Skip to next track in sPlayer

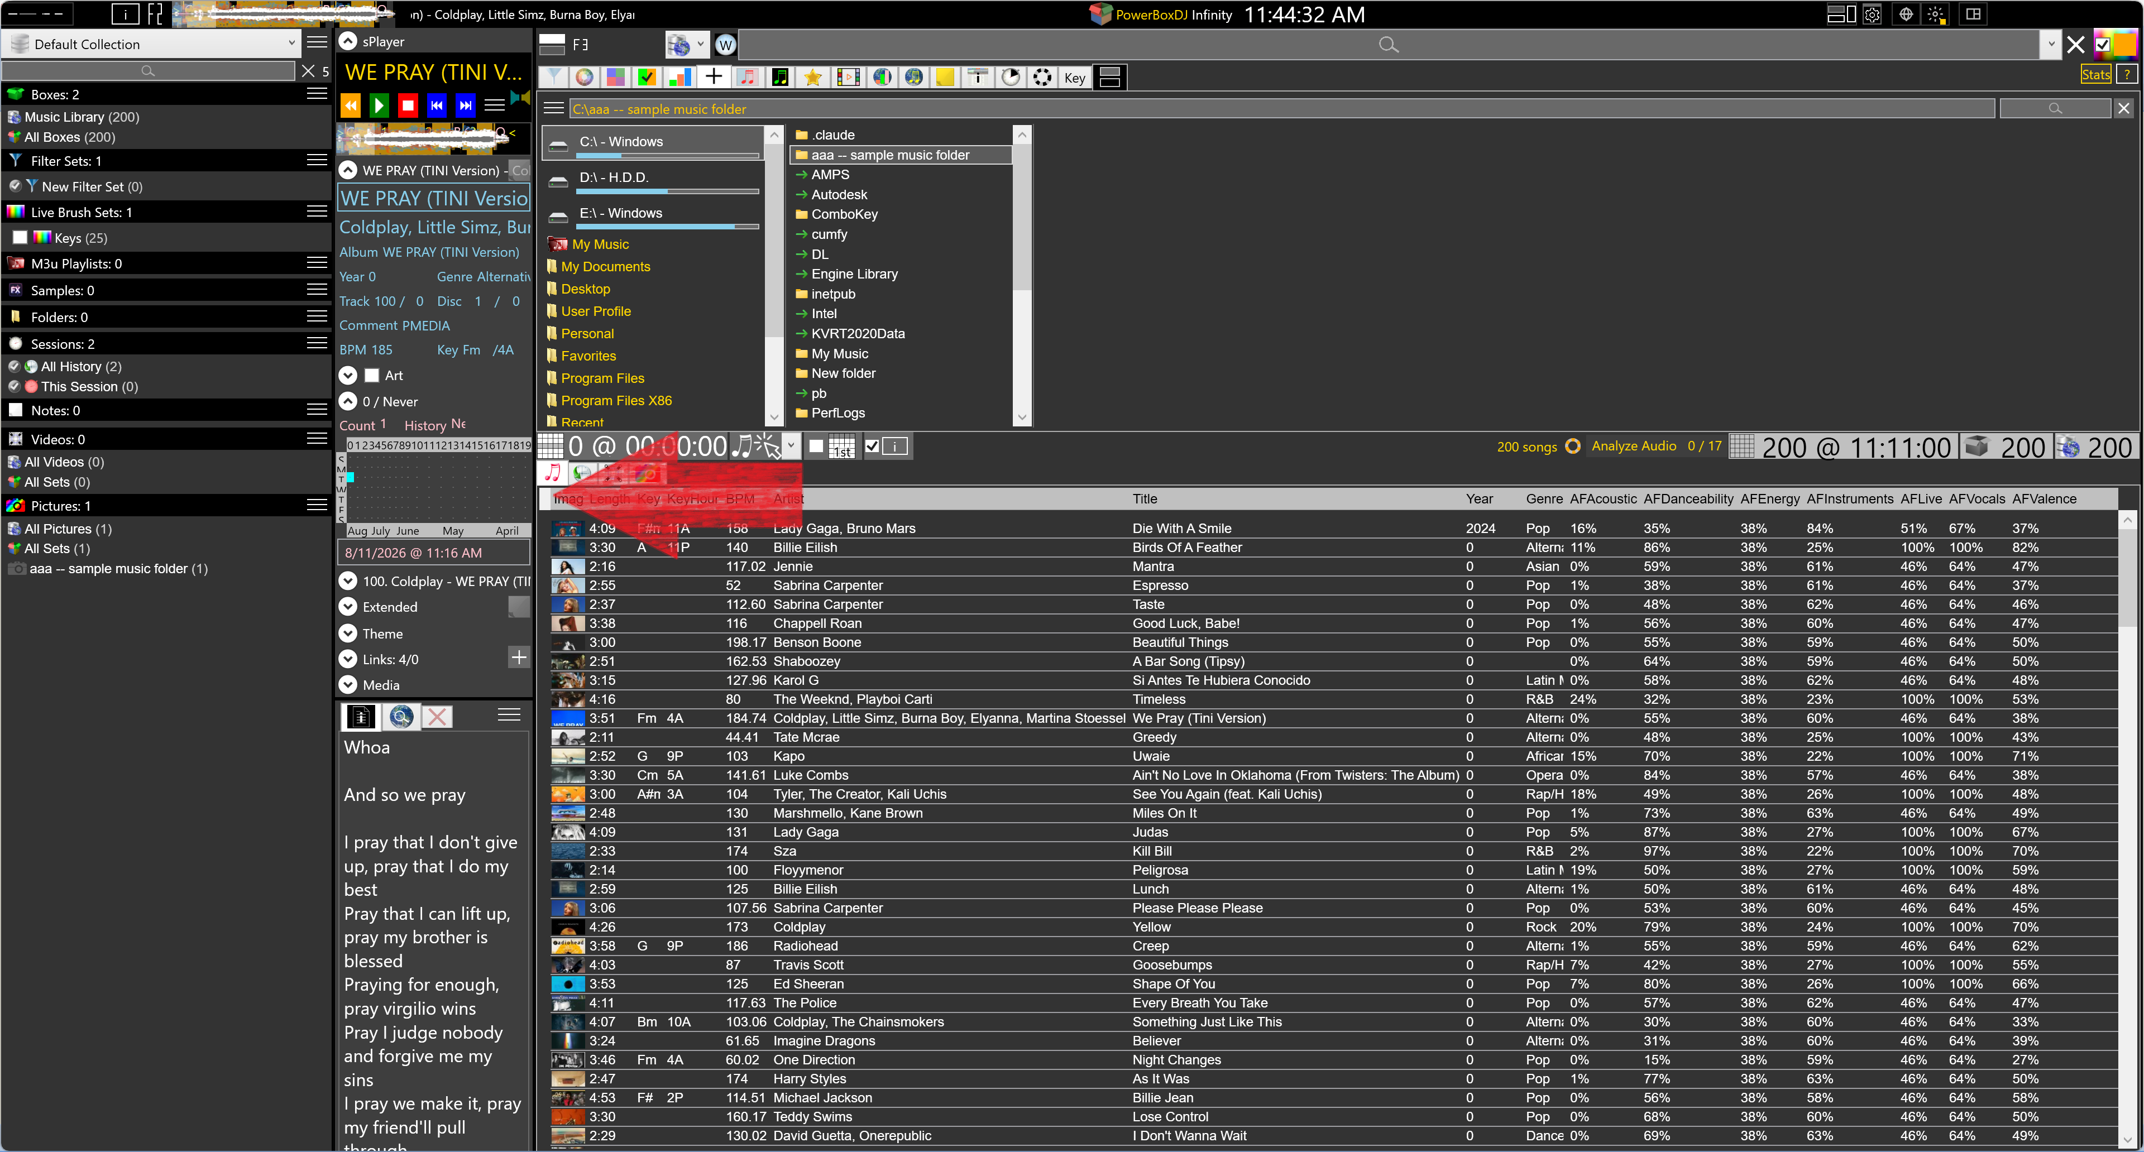(x=465, y=105)
